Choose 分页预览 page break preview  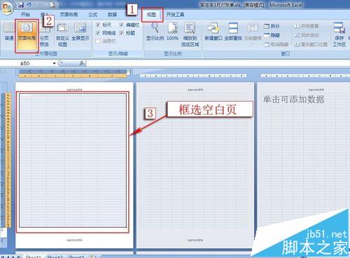tap(44, 35)
